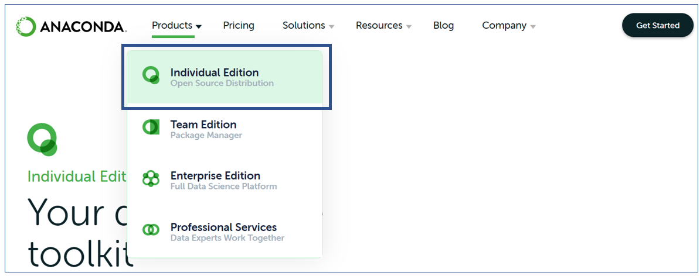The image size is (700, 276).
Task: Click the Individual Edition dropdown icon
Action: tap(151, 75)
